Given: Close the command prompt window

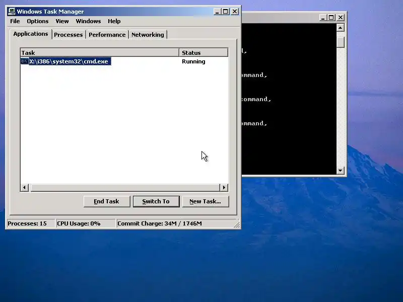Looking at the screenshot, I should pos(341,18).
